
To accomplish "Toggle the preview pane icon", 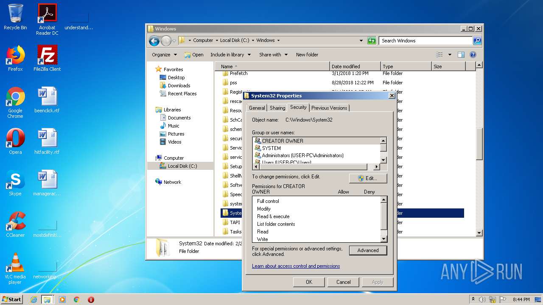I will [461, 55].
